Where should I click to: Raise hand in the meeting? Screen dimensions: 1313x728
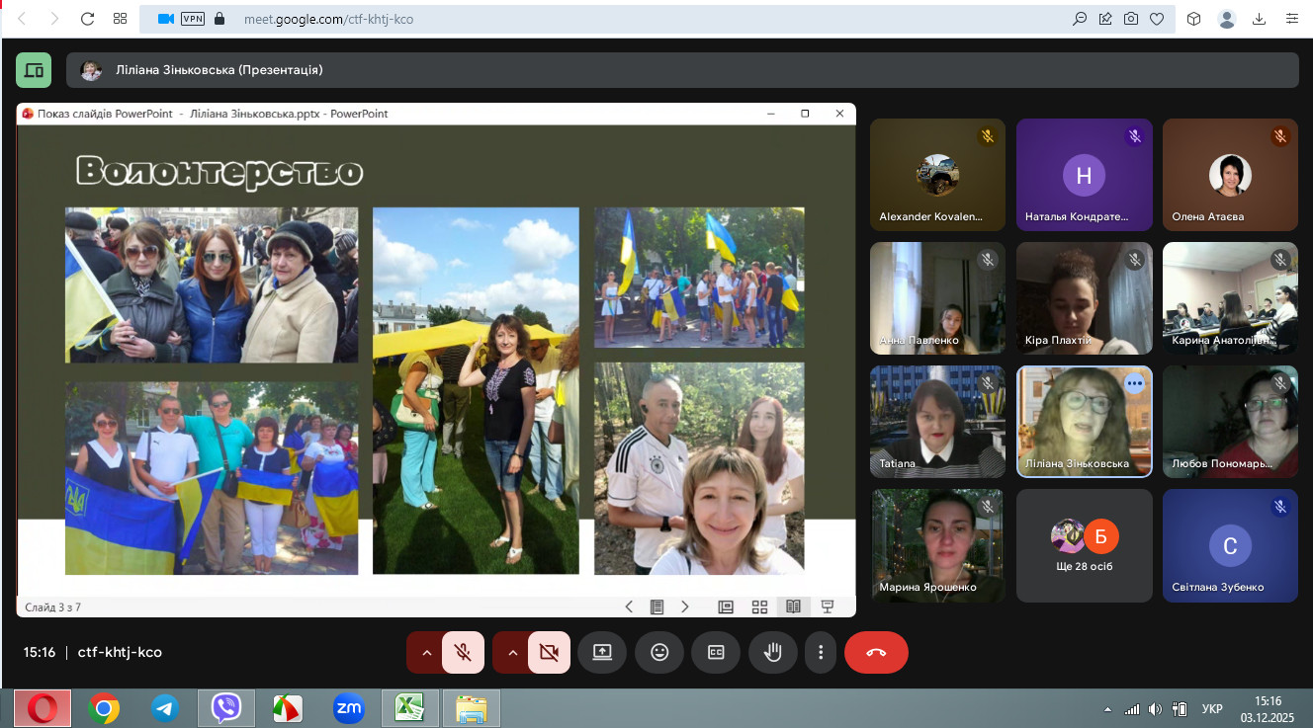[773, 652]
